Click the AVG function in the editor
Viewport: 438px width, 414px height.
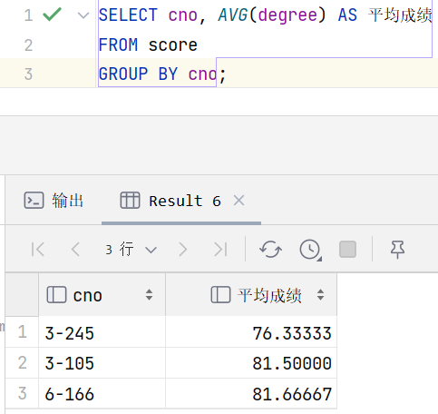233,15
